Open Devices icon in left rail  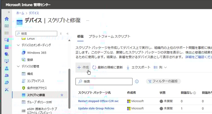tap(7, 40)
